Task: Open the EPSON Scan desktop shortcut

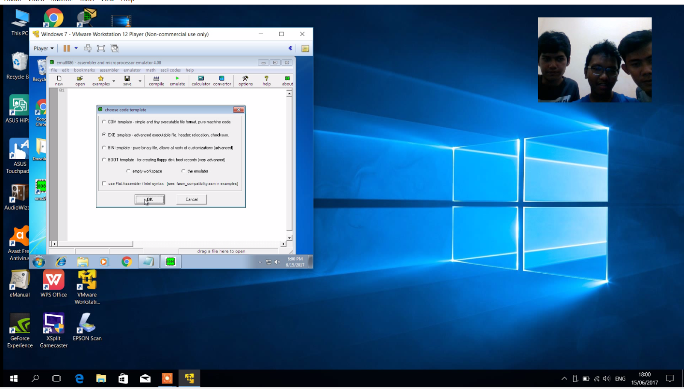Action: 87,327
